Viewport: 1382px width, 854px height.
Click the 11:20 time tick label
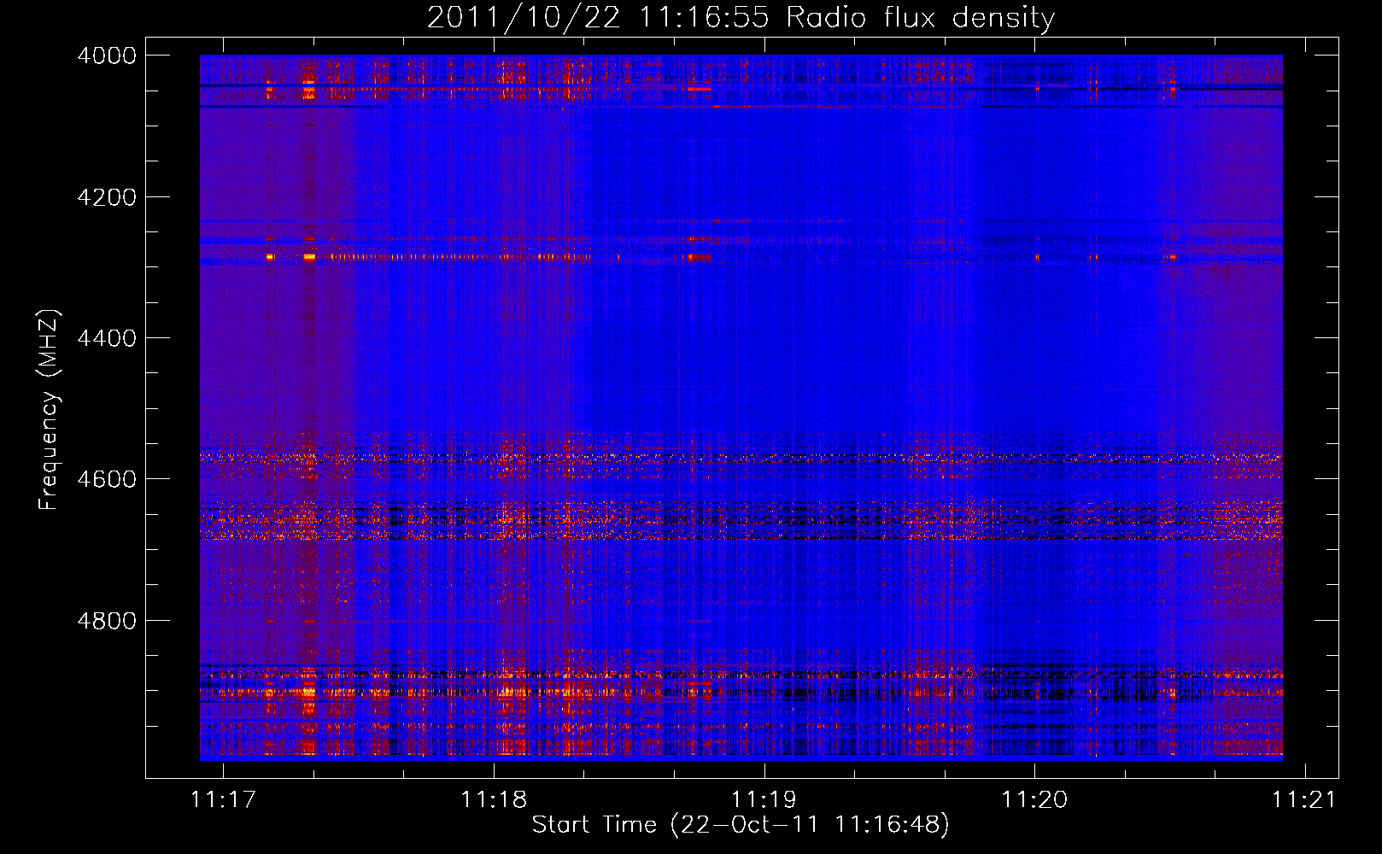(x=1034, y=799)
